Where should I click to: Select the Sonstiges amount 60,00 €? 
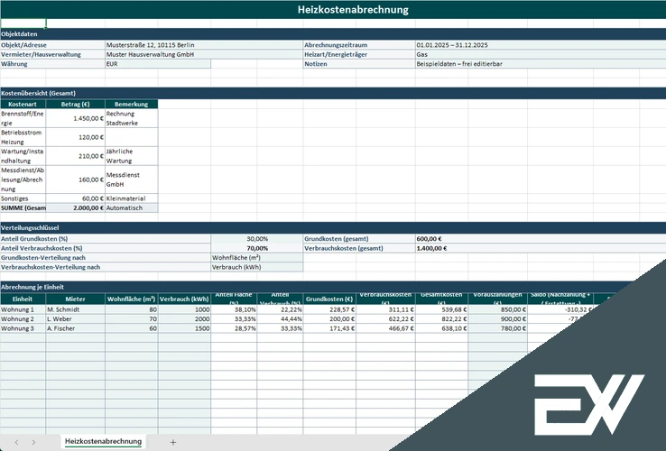coord(75,198)
